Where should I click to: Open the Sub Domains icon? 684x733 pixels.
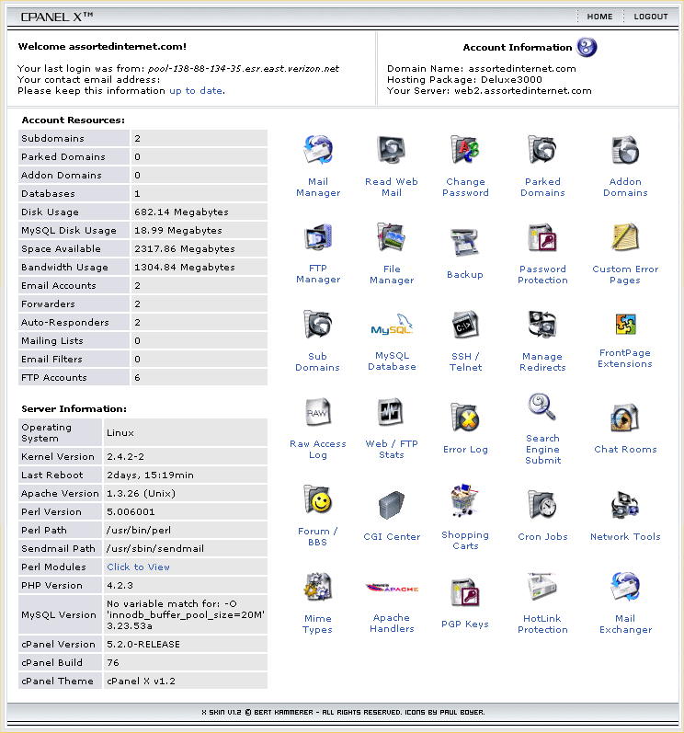[318, 325]
